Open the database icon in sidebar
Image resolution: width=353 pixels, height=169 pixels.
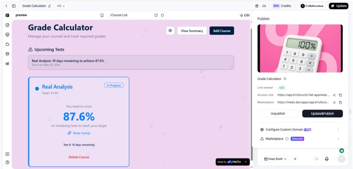(x=7, y=54)
